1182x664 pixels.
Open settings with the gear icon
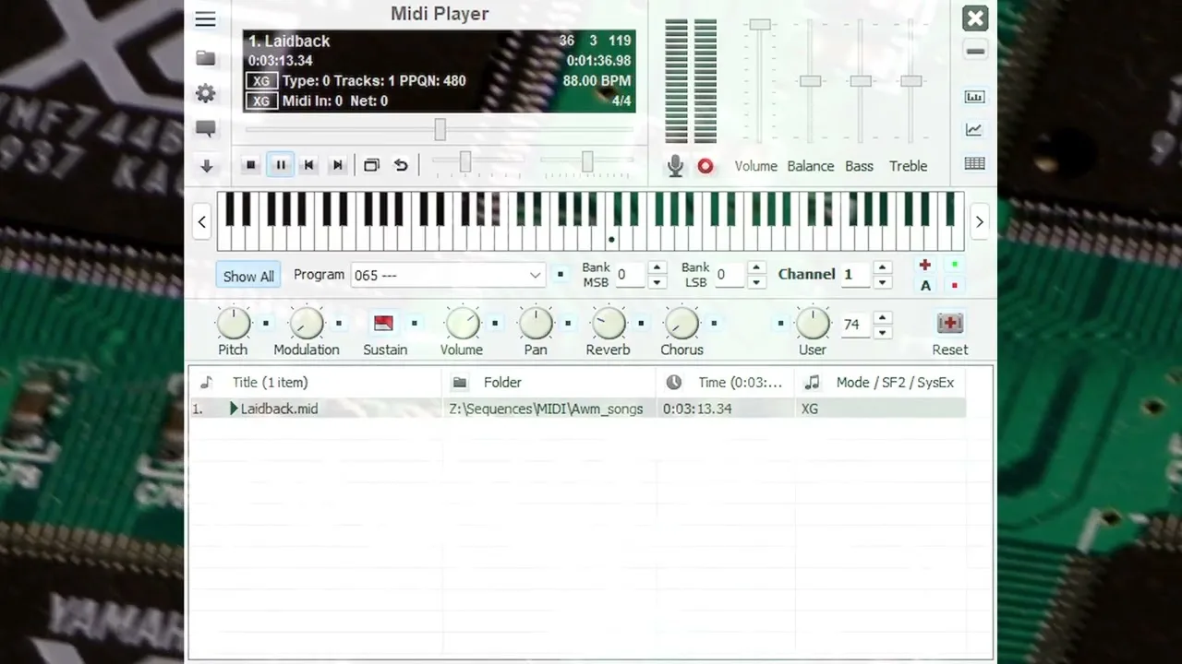coord(205,93)
